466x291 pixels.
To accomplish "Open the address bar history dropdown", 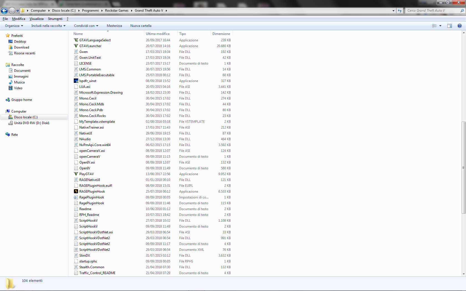I will [393, 11].
